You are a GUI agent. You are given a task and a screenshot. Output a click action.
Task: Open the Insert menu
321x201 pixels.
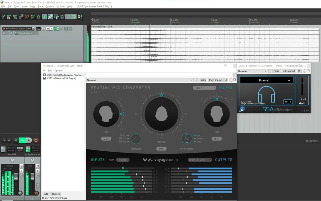tap(24, 6)
